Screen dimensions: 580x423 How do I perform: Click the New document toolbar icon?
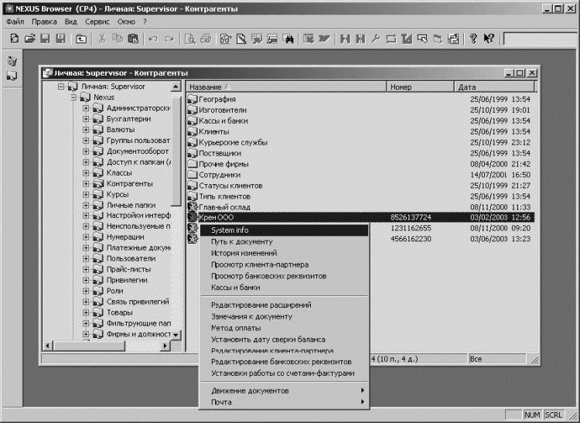tap(15, 38)
